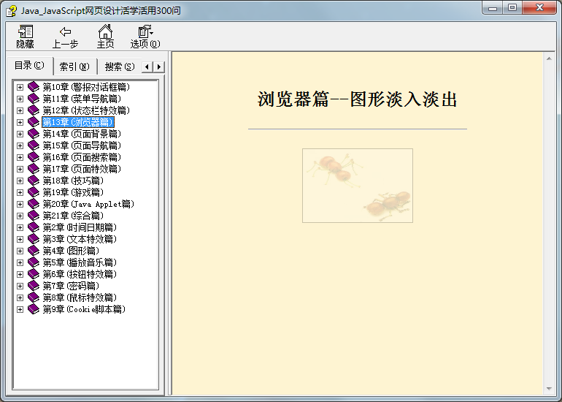Viewport: 562px width, 402px height.
Task: Click the faded ants image in content pane
Action: tap(358, 186)
